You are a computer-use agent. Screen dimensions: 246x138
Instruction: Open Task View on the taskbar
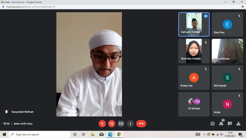84,134
